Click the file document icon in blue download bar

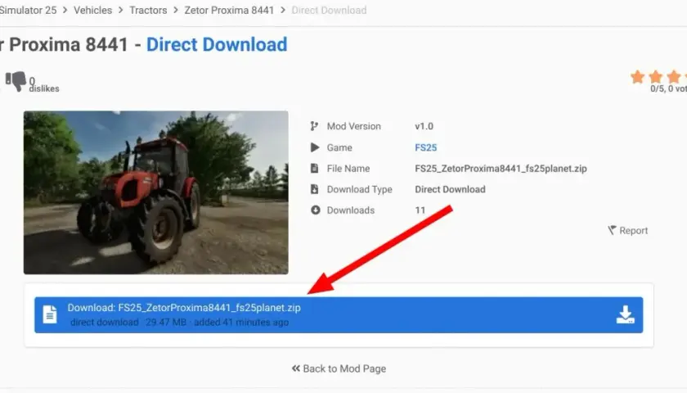click(x=50, y=314)
